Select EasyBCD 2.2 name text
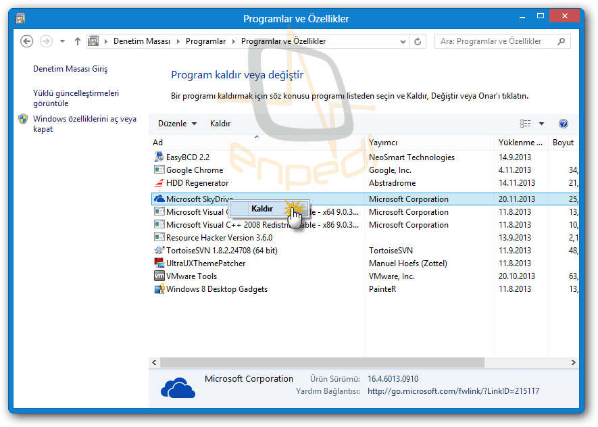 click(188, 157)
